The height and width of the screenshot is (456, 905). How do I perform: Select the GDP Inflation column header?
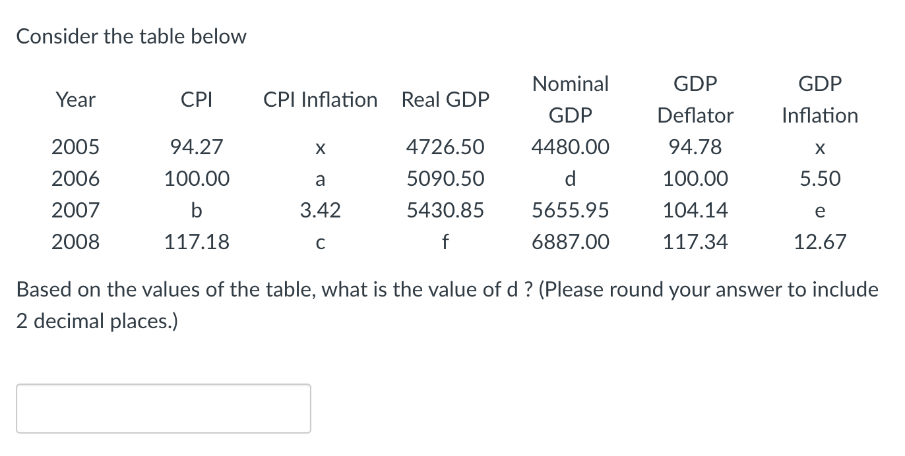819,99
